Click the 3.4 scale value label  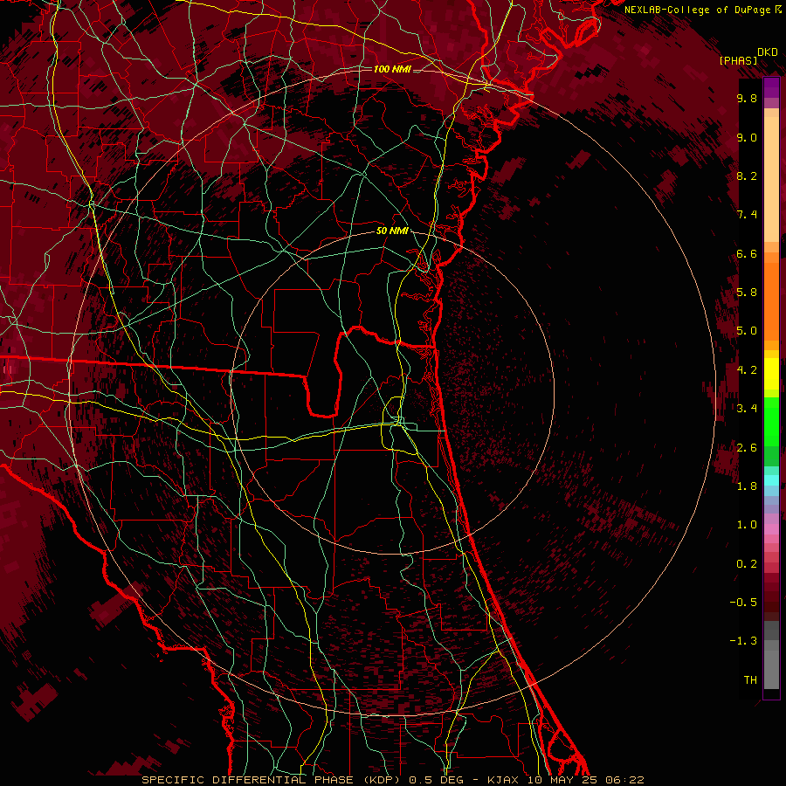pyautogui.click(x=747, y=408)
